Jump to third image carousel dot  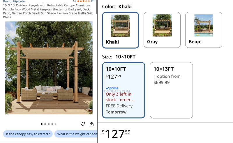[49, 124]
